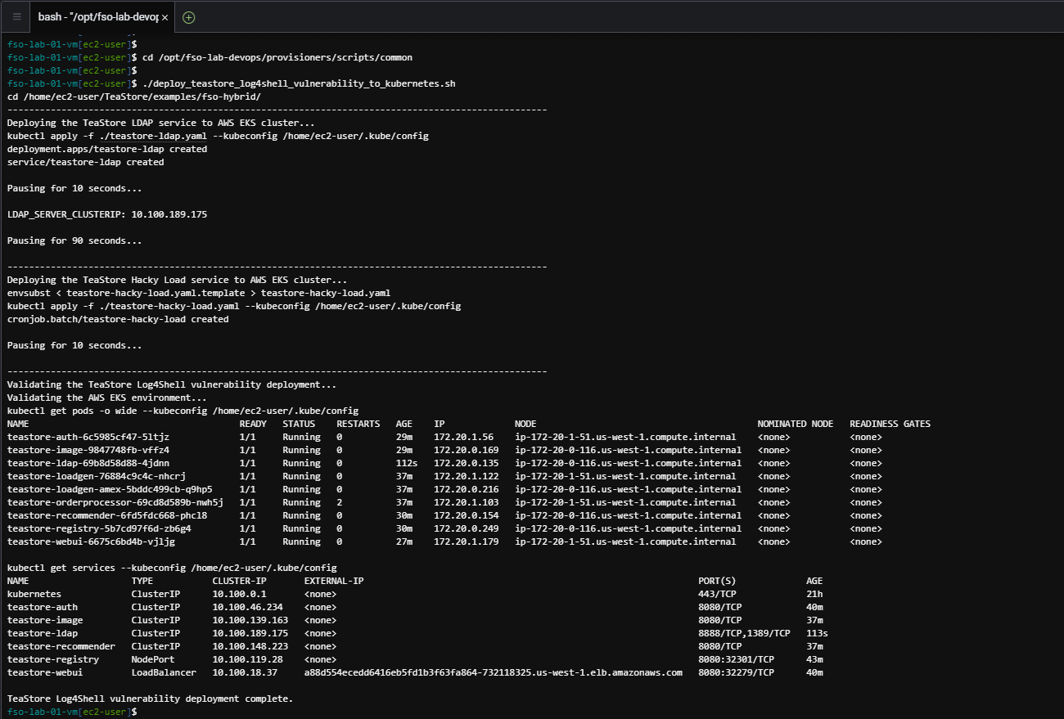The width and height of the screenshot is (1064, 719).
Task: Click cluster IP 10.100.0.1
Action: pyautogui.click(x=239, y=594)
